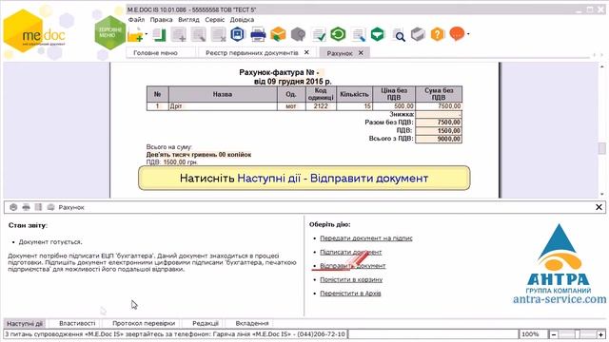Open dropdown arrow beside the chat bubble icon
This screenshot has width=609, height=342.
468,34
